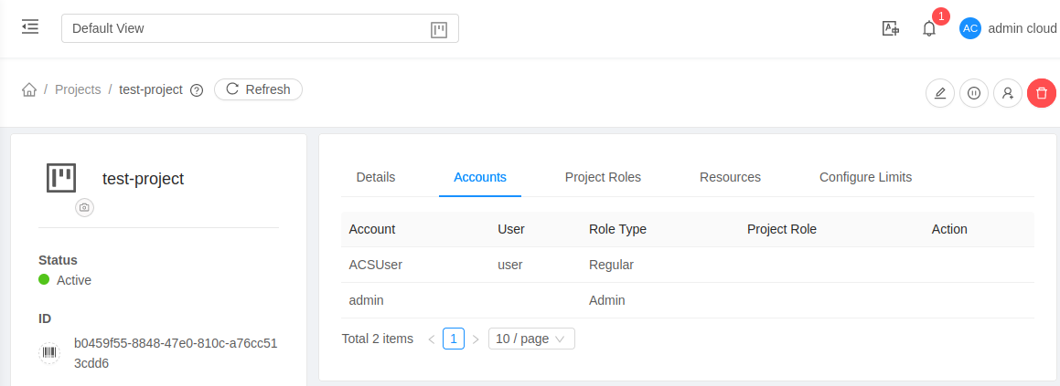Click the User column header

(511, 229)
